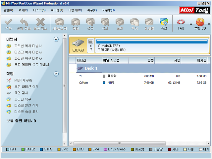Image resolution: width=212 pixels, height=159 pixels.
Task: Click the Linux Swap purple legend swatch
Action: coord(105,149)
